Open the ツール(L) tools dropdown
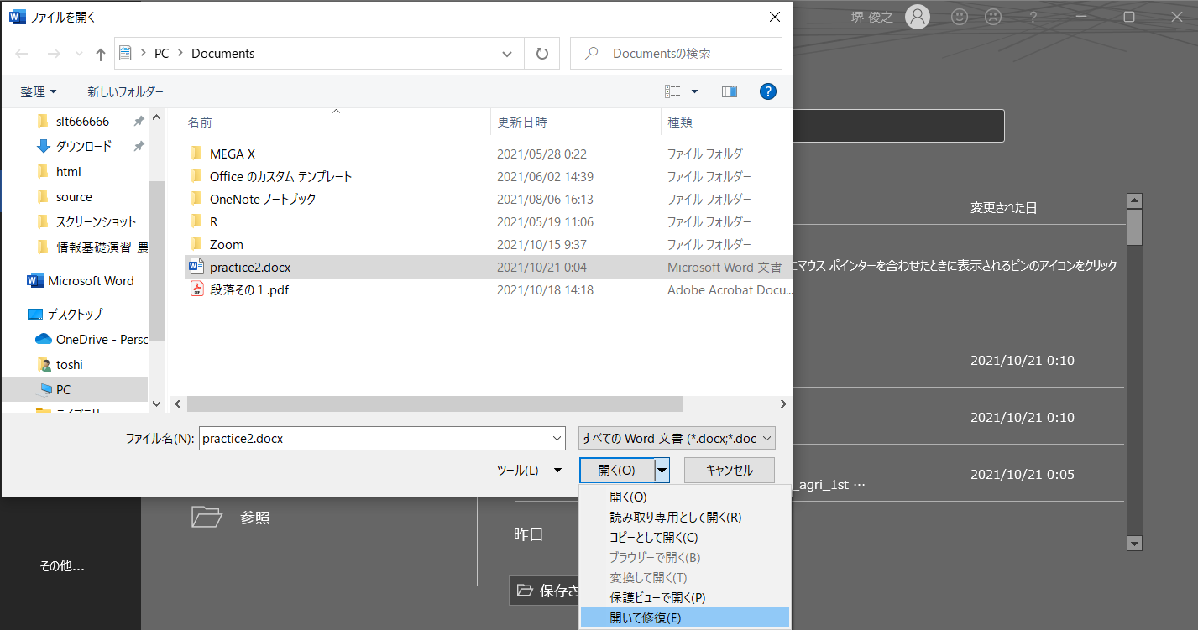The image size is (1198, 630). pos(529,471)
